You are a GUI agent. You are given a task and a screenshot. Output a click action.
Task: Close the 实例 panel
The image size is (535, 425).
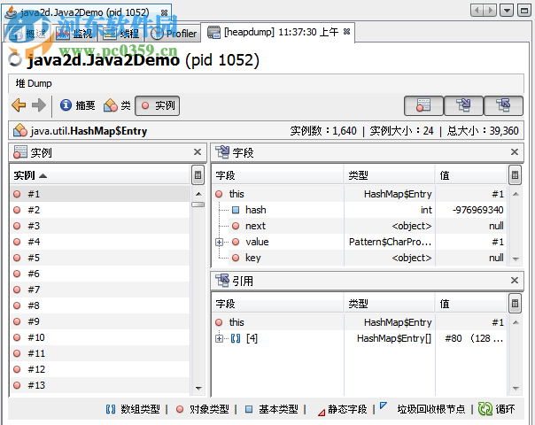pyautogui.click(x=198, y=151)
